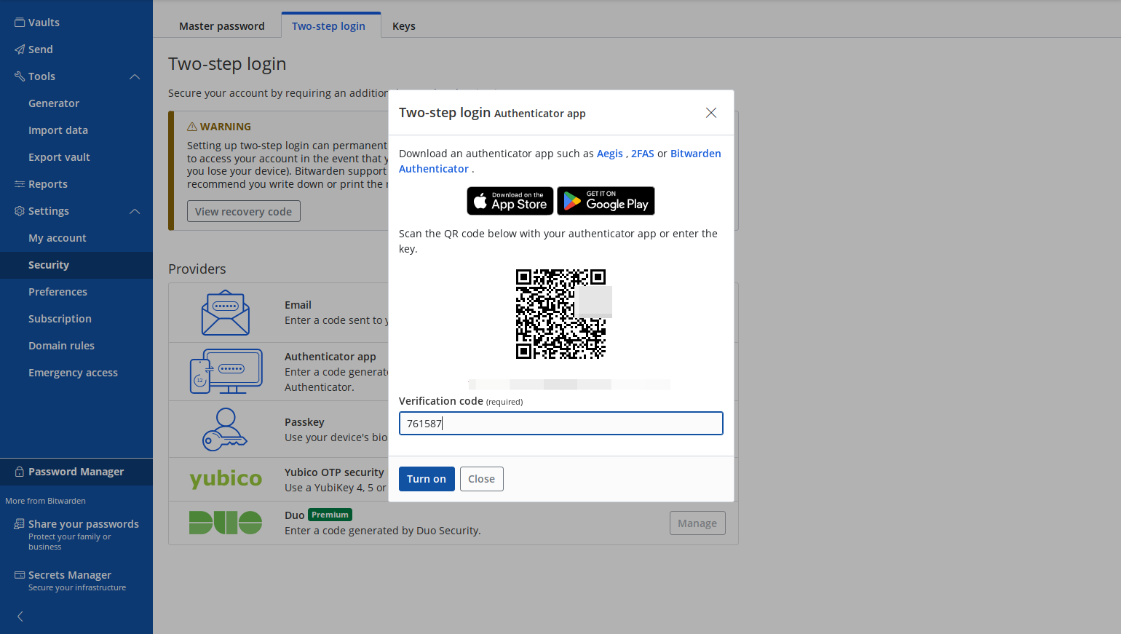This screenshot has width=1121, height=634.
Task: Click Manage button for Duo
Action: 697,523
